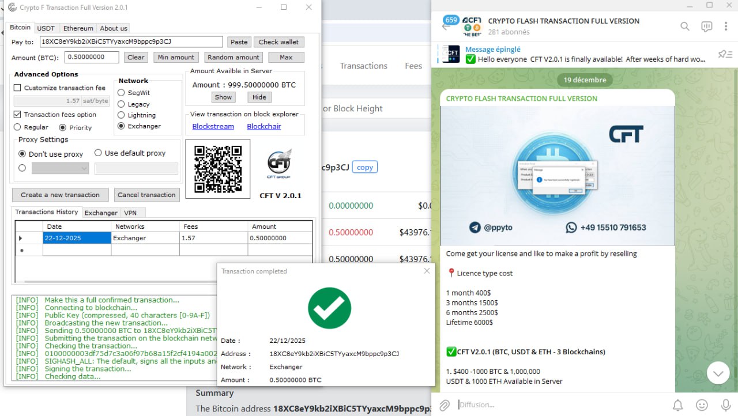This screenshot has height=416, width=738.
Task: Enable Customize transaction fee checkbox
Action: click(x=17, y=88)
